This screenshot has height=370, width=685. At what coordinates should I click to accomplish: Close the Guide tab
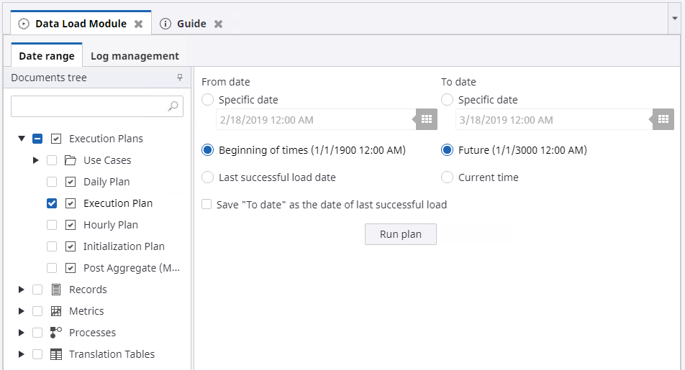[x=219, y=24]
